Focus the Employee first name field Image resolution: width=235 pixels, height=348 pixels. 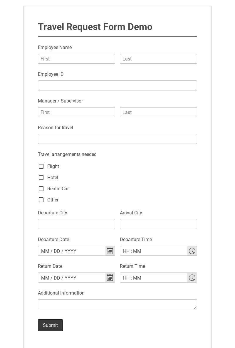76,59
